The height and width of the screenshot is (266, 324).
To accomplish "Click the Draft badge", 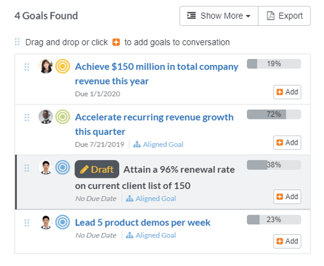I will coord(97,169).
